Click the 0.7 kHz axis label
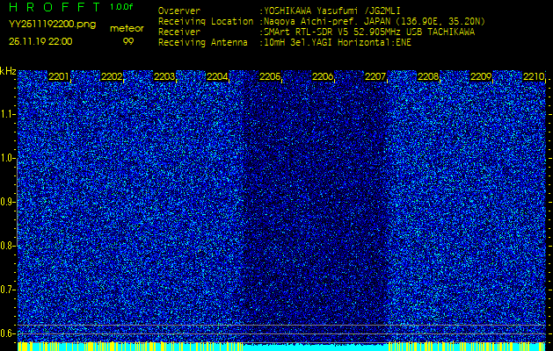 click(x=7, y=290)
